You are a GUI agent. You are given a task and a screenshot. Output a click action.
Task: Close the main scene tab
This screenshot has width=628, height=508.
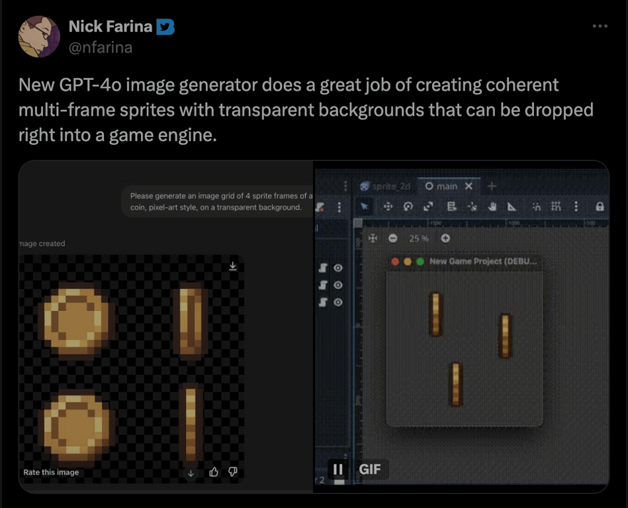[469, 186]
